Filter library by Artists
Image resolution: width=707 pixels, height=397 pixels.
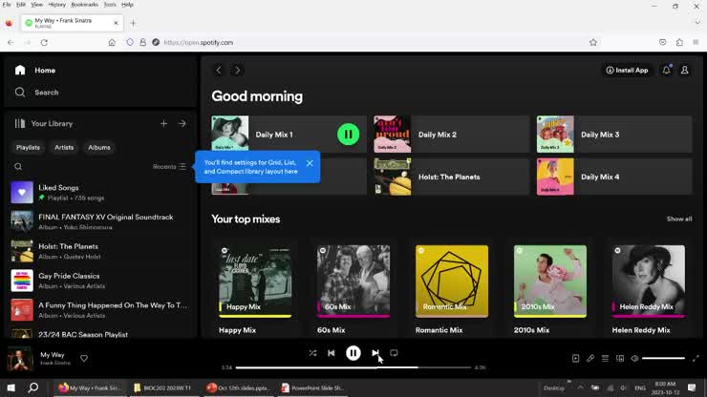(64, 147)
